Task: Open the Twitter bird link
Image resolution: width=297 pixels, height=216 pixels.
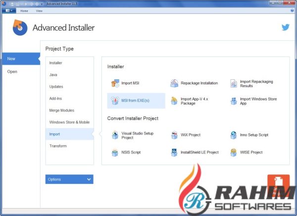Action: coord(286,27)
